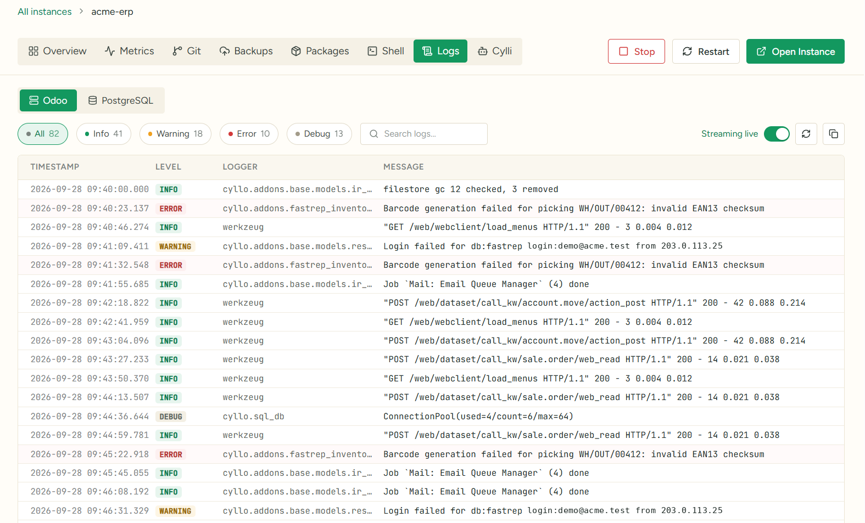
Task: Go back to All instances
Action: tap(44, 12)
